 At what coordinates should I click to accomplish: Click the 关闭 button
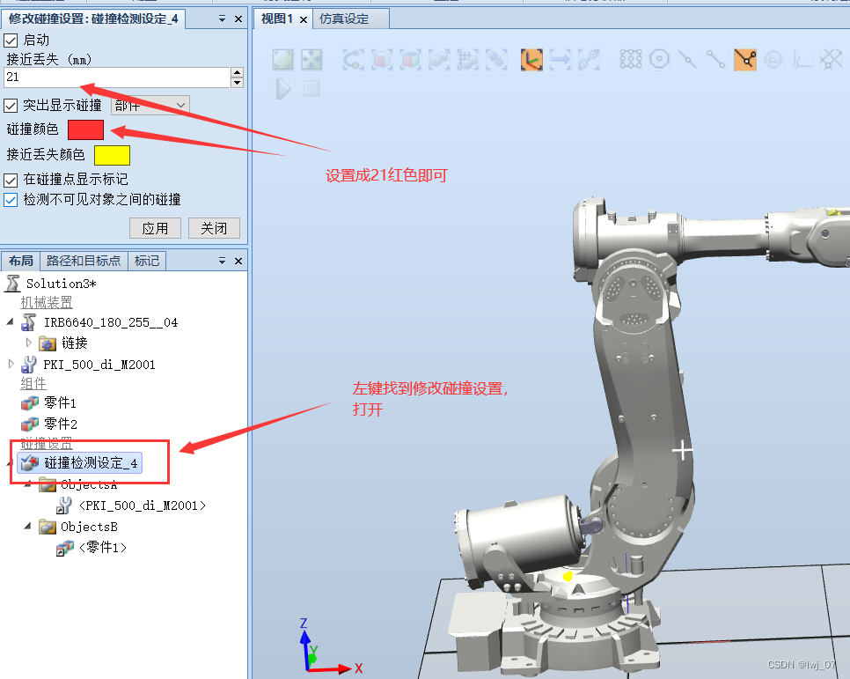[x=214, y=228]
